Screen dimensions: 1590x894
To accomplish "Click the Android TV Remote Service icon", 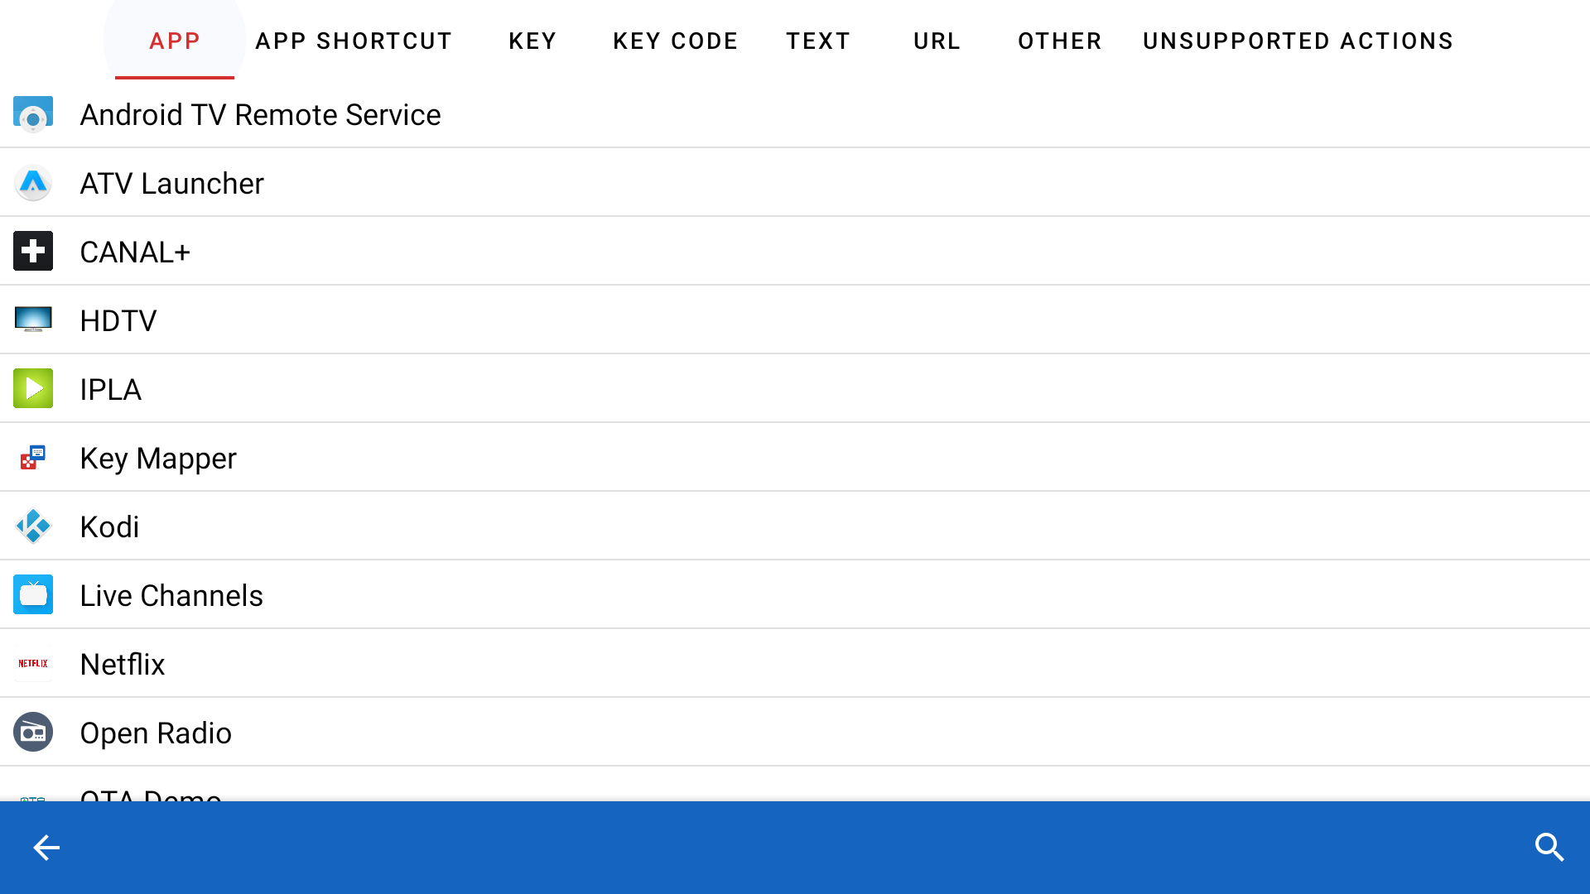I will tap(33, 114).
